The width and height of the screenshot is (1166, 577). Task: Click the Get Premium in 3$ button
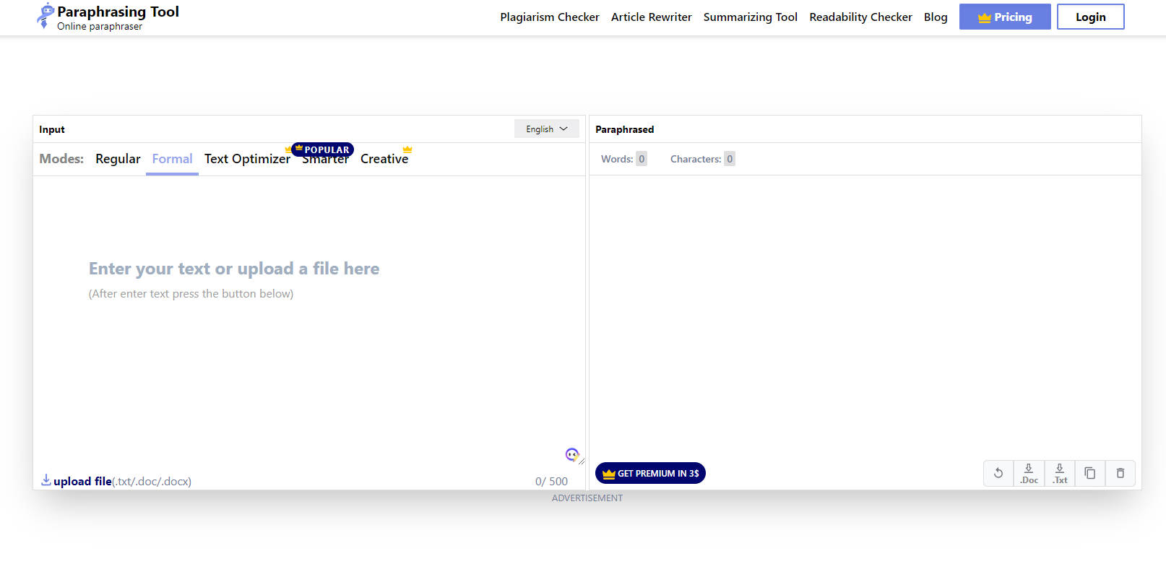(x=650, y=473)
